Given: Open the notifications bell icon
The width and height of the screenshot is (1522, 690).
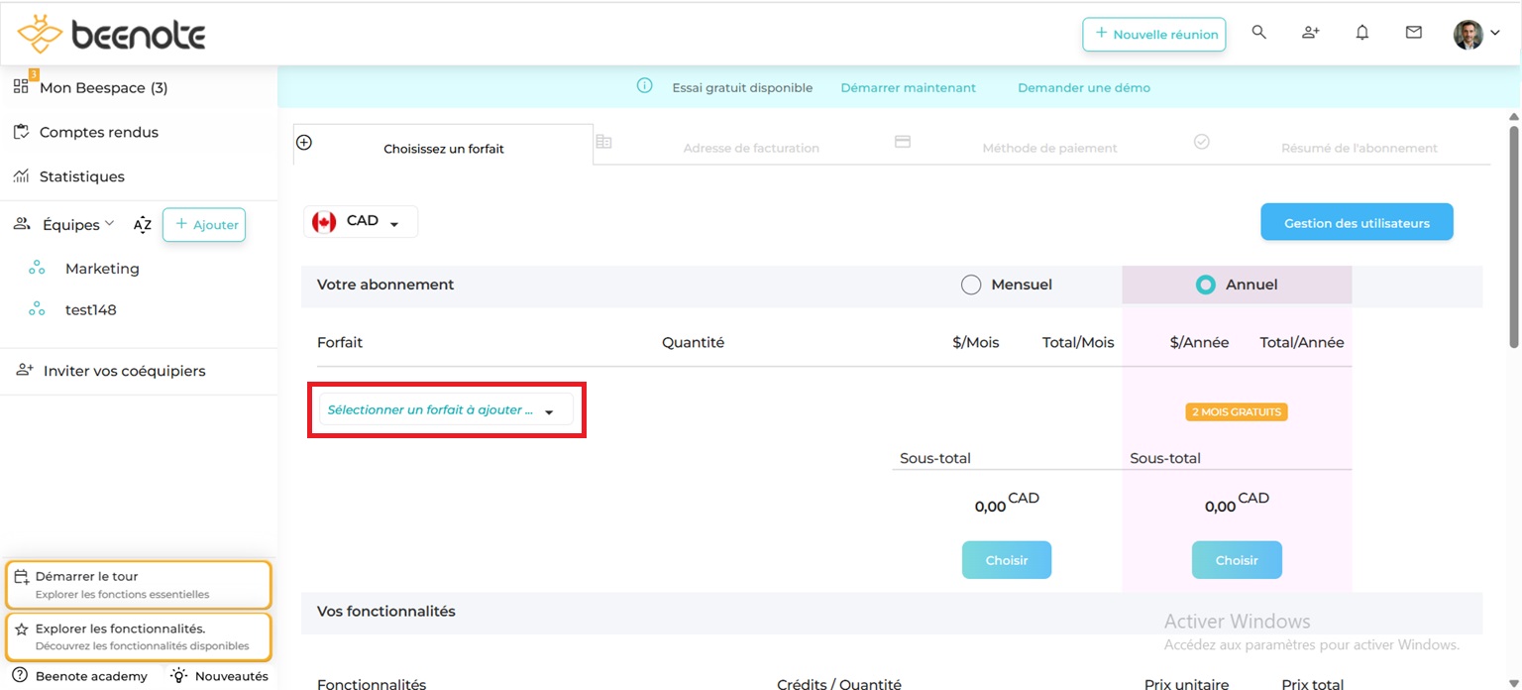Looking at the screenshot, I should coord(1362,33).
